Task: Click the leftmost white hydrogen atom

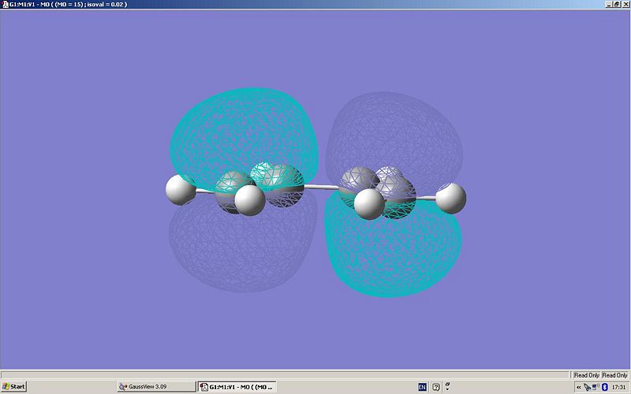Action: tap(181, 190)
